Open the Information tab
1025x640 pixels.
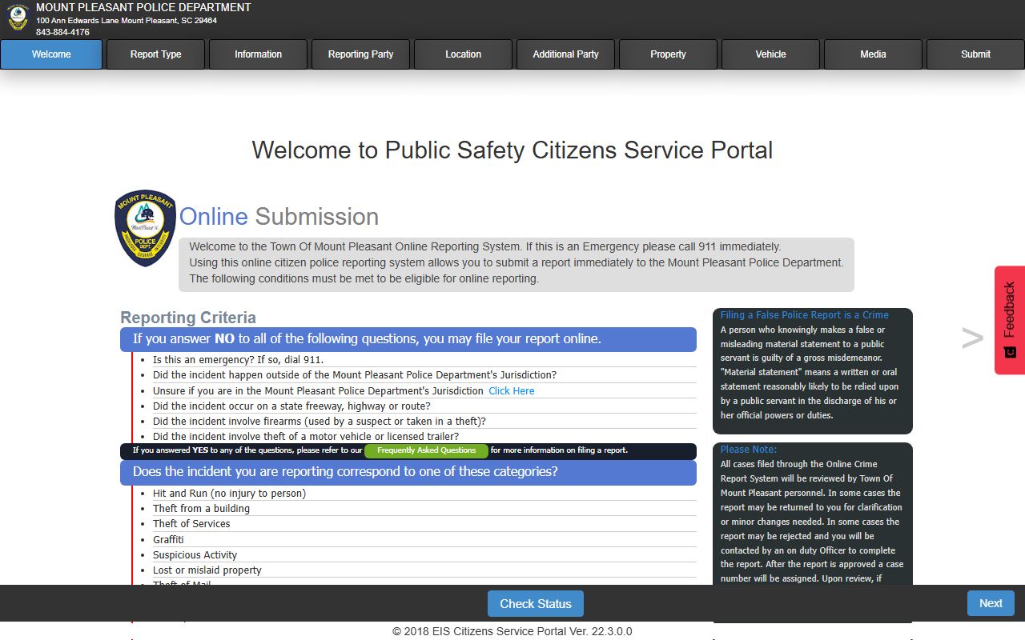[x=258, y=54]
